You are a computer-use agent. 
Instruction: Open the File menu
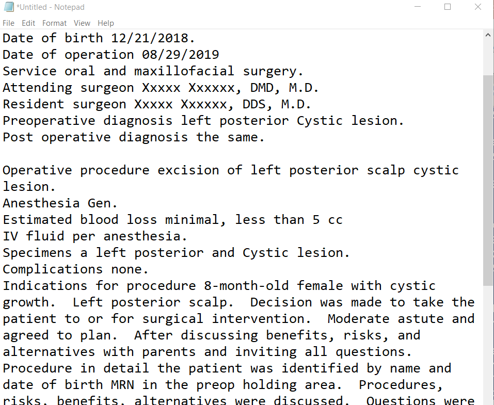(8, 23)
